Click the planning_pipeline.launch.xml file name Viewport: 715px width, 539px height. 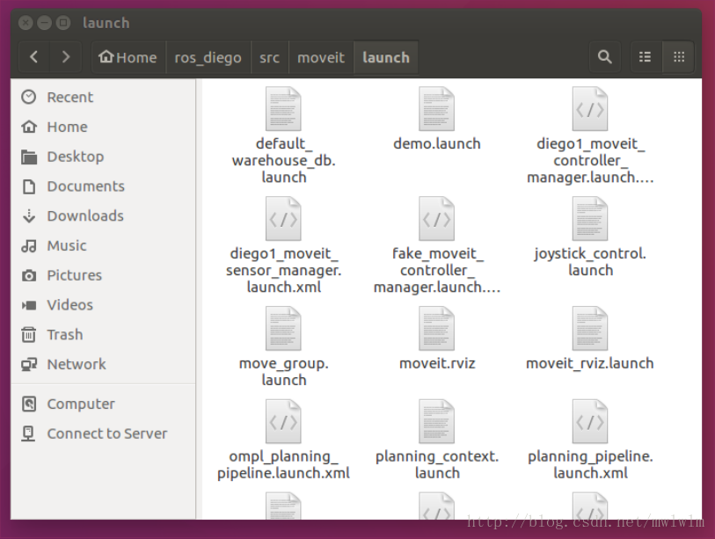(x=590, y=464)
